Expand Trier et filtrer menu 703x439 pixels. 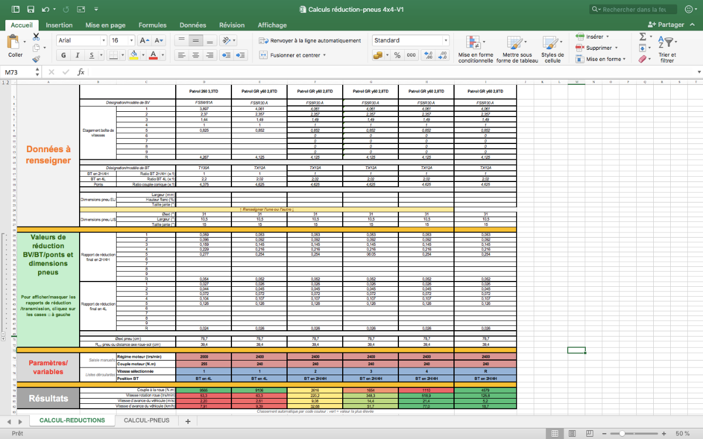pos(667,49)
